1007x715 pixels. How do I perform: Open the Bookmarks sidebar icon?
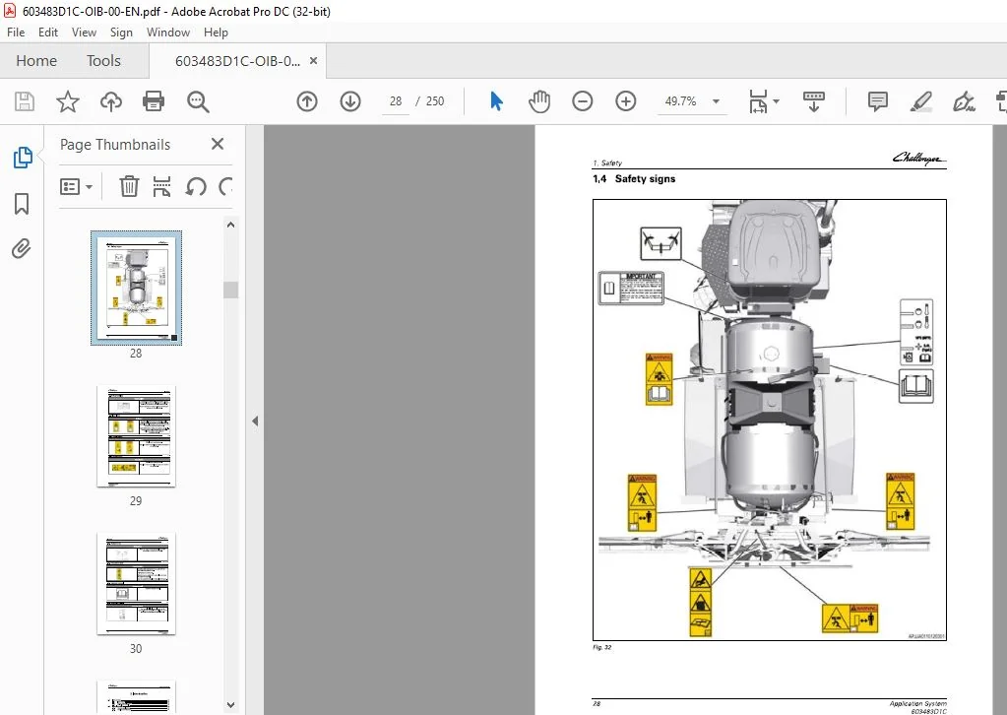coord(22,204)
